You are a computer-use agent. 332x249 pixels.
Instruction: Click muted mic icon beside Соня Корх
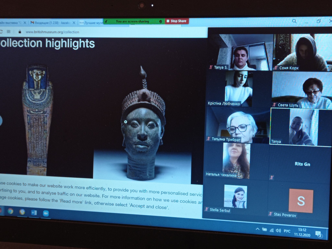276,68
